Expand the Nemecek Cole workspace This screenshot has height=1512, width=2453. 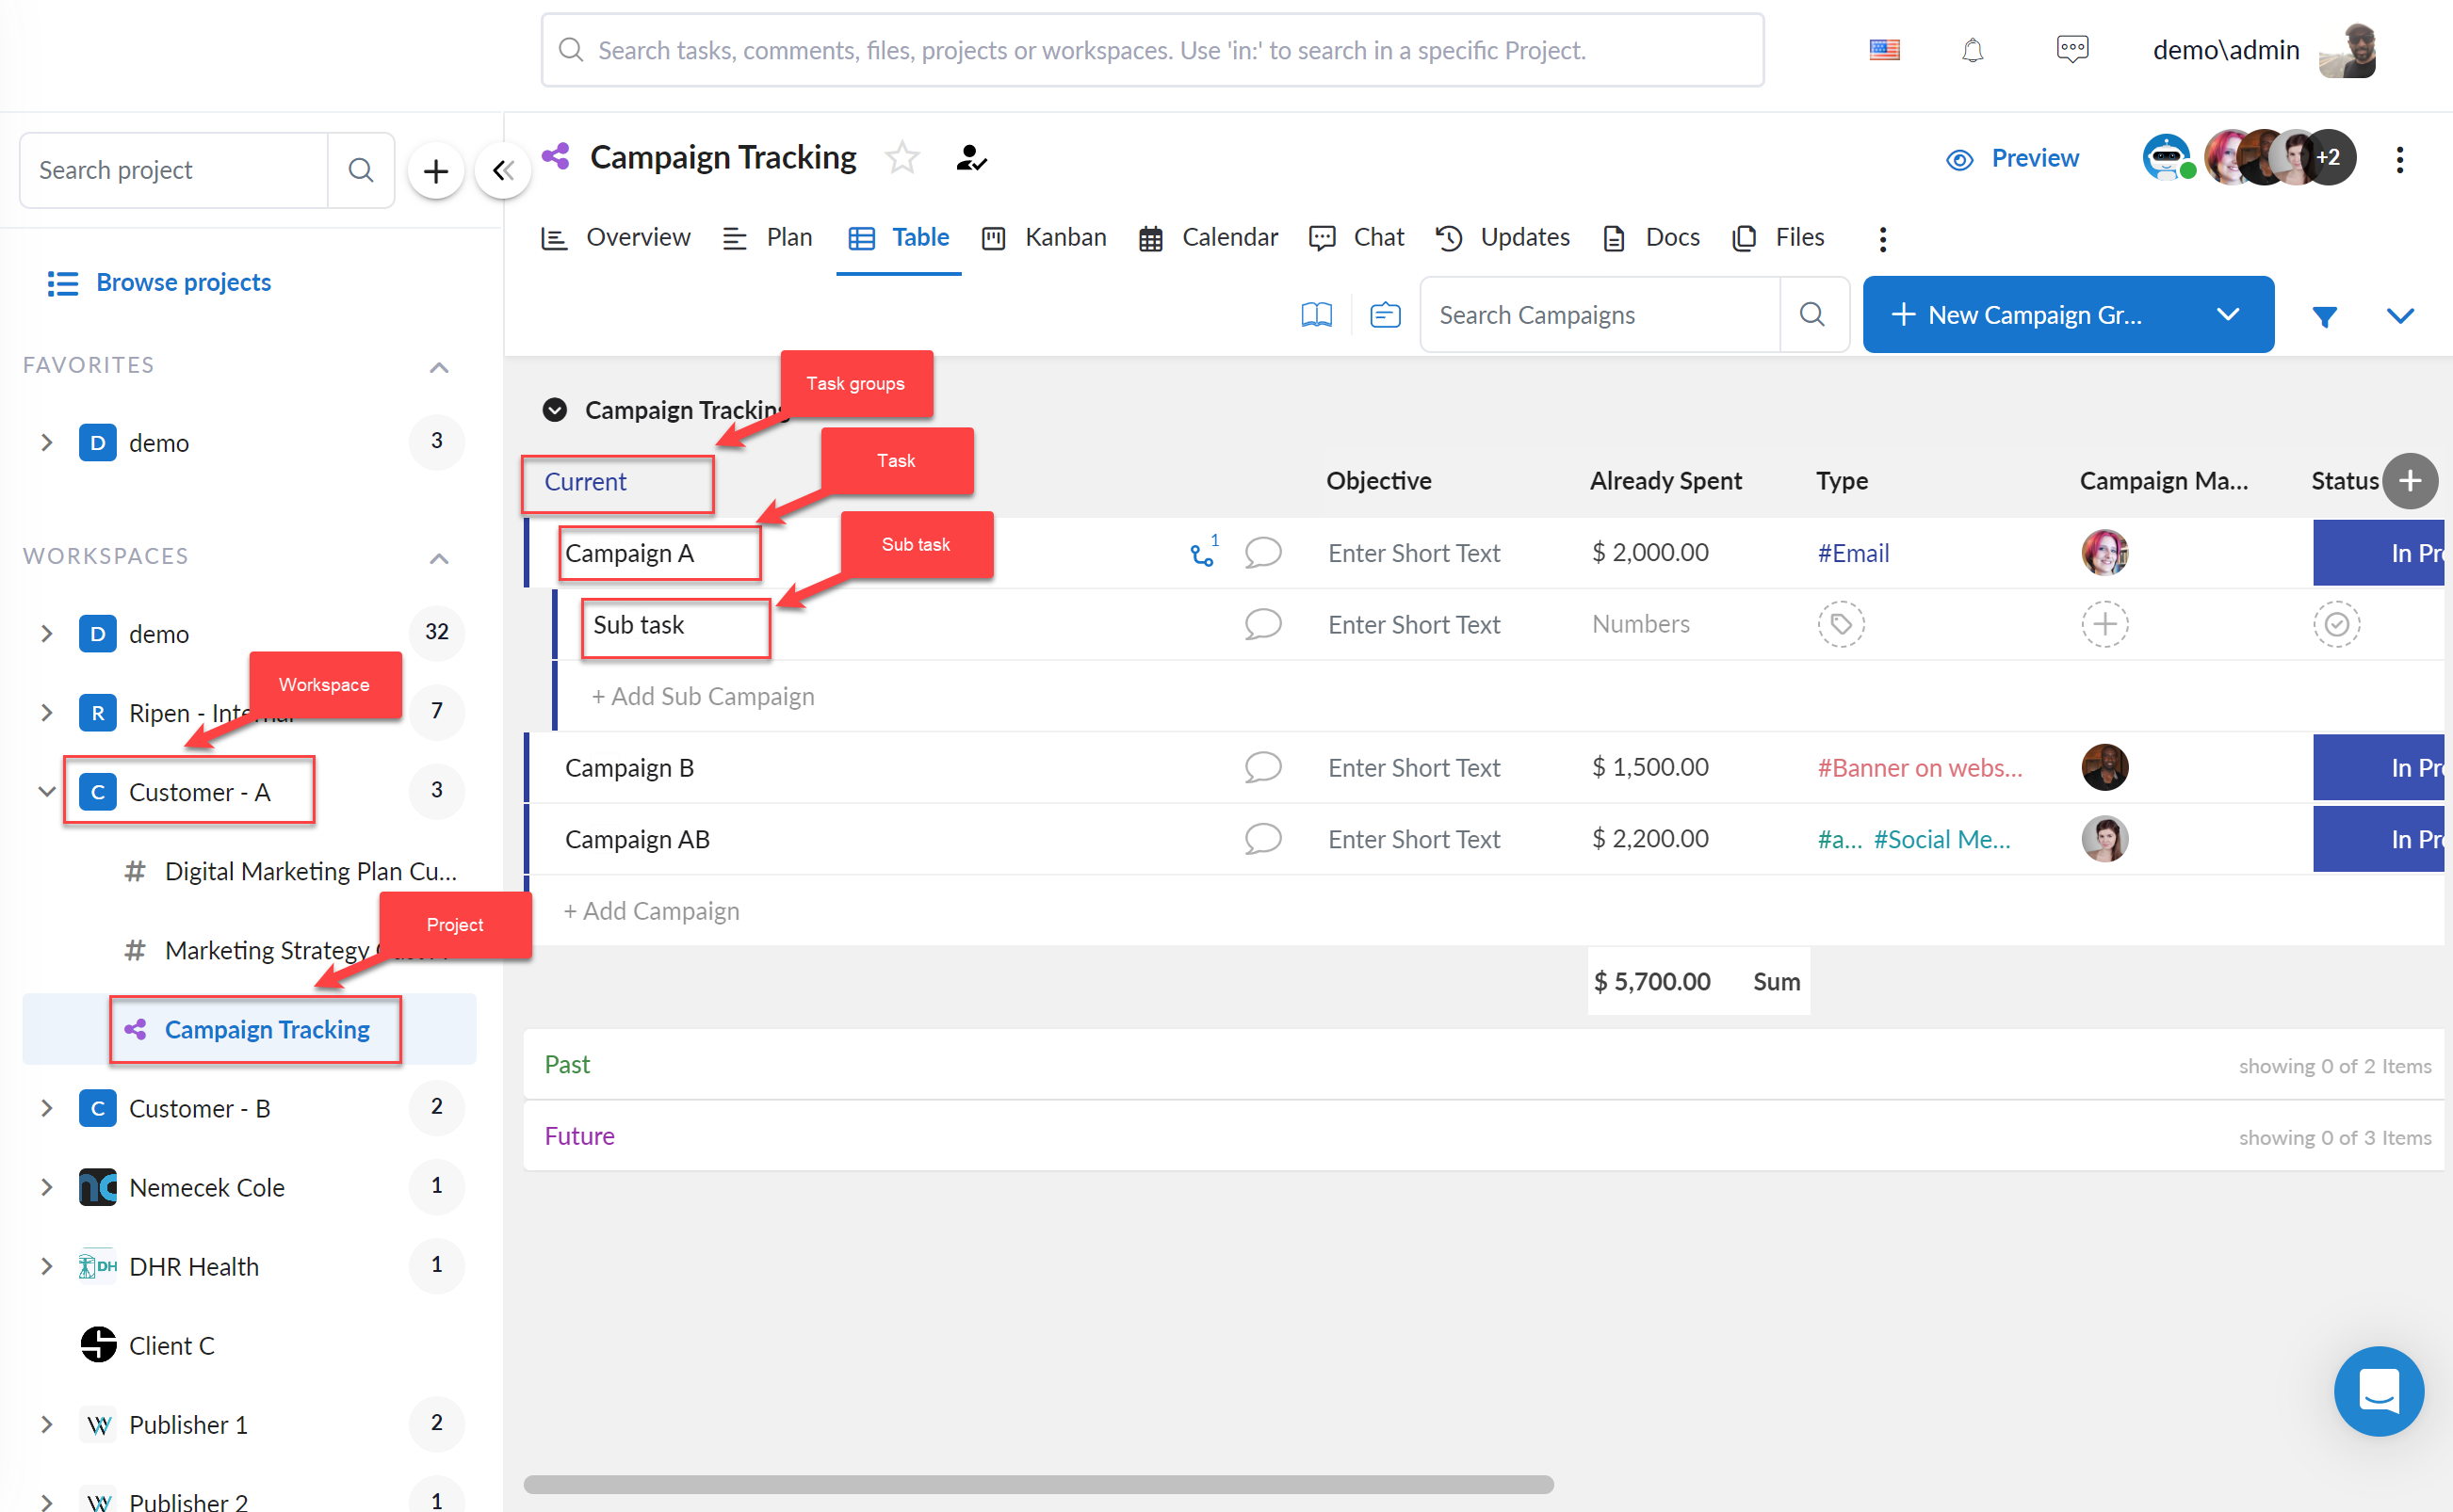point(46,1187)
